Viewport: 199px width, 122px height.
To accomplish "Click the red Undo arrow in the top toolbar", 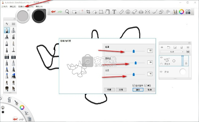I will 53,12.
